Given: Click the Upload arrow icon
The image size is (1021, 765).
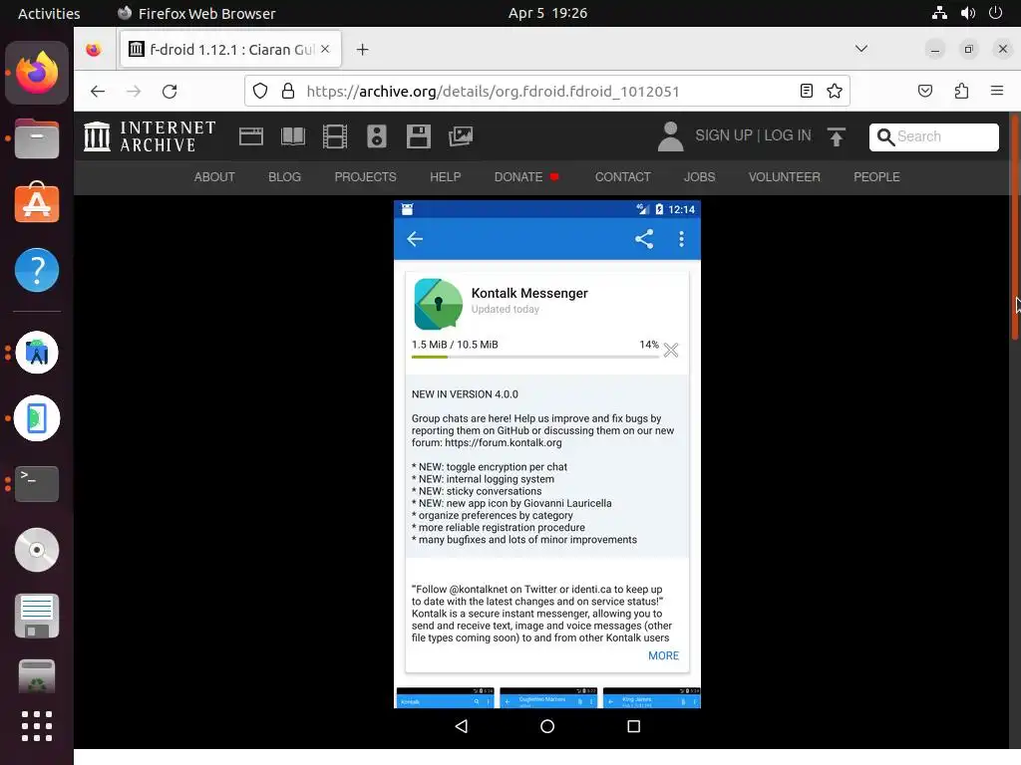Looking at the screenshot, I should coord(837,136).
